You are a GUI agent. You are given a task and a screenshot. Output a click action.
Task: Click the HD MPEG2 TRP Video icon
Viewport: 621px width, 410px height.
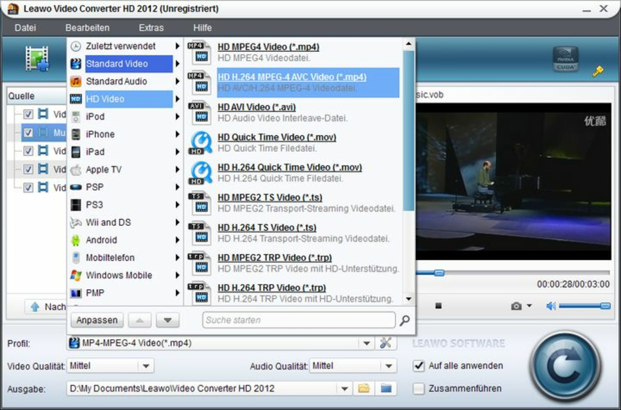[200, 263]
